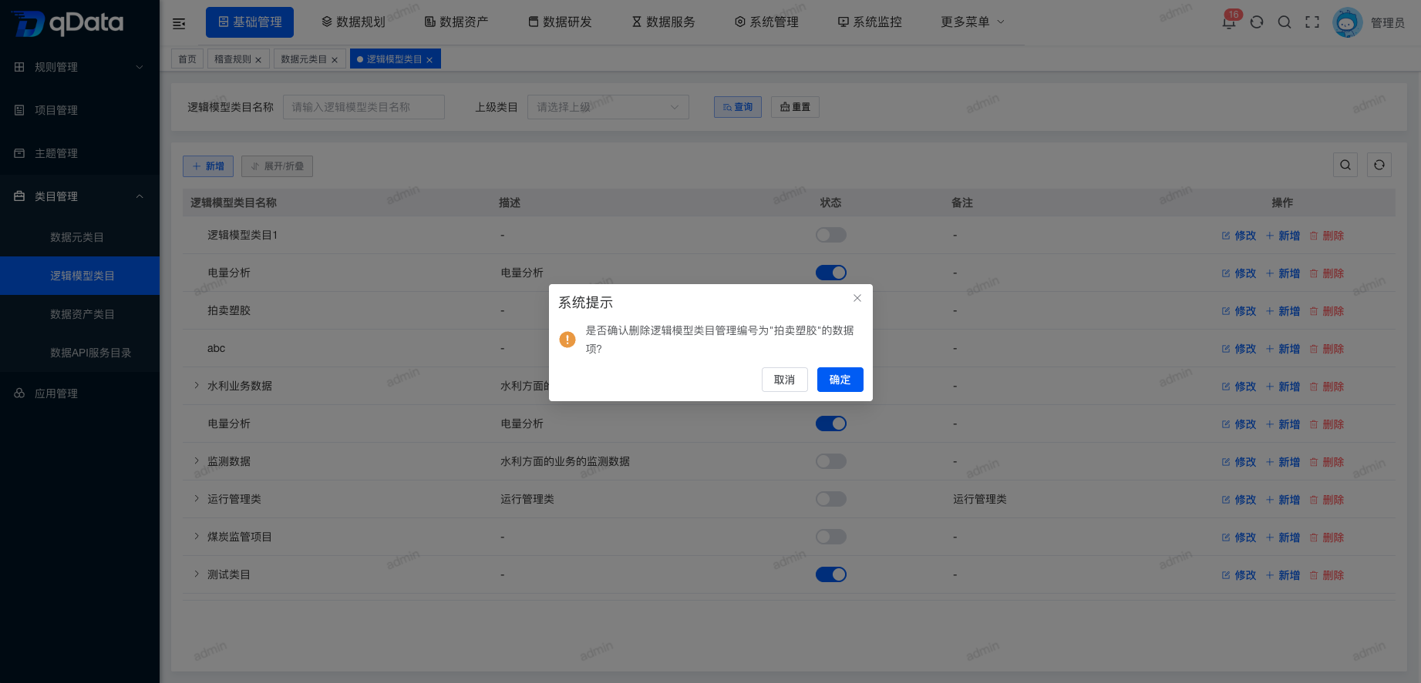The height and width of the screenshot is (683, 1421).
Task: Expand the 规则管理 sidebar menu
Action: click(x=79, y=67)
